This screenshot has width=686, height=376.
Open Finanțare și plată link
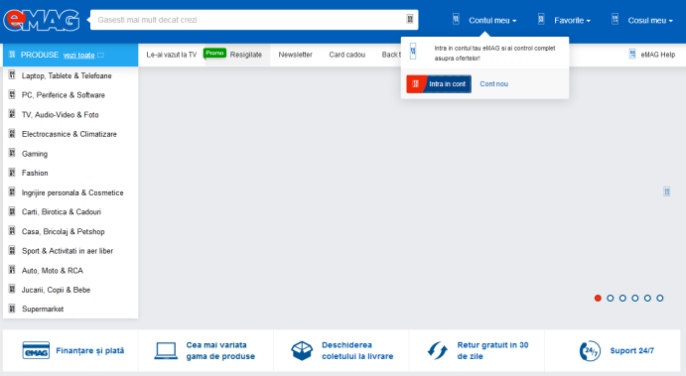click(x=89, y=350)
